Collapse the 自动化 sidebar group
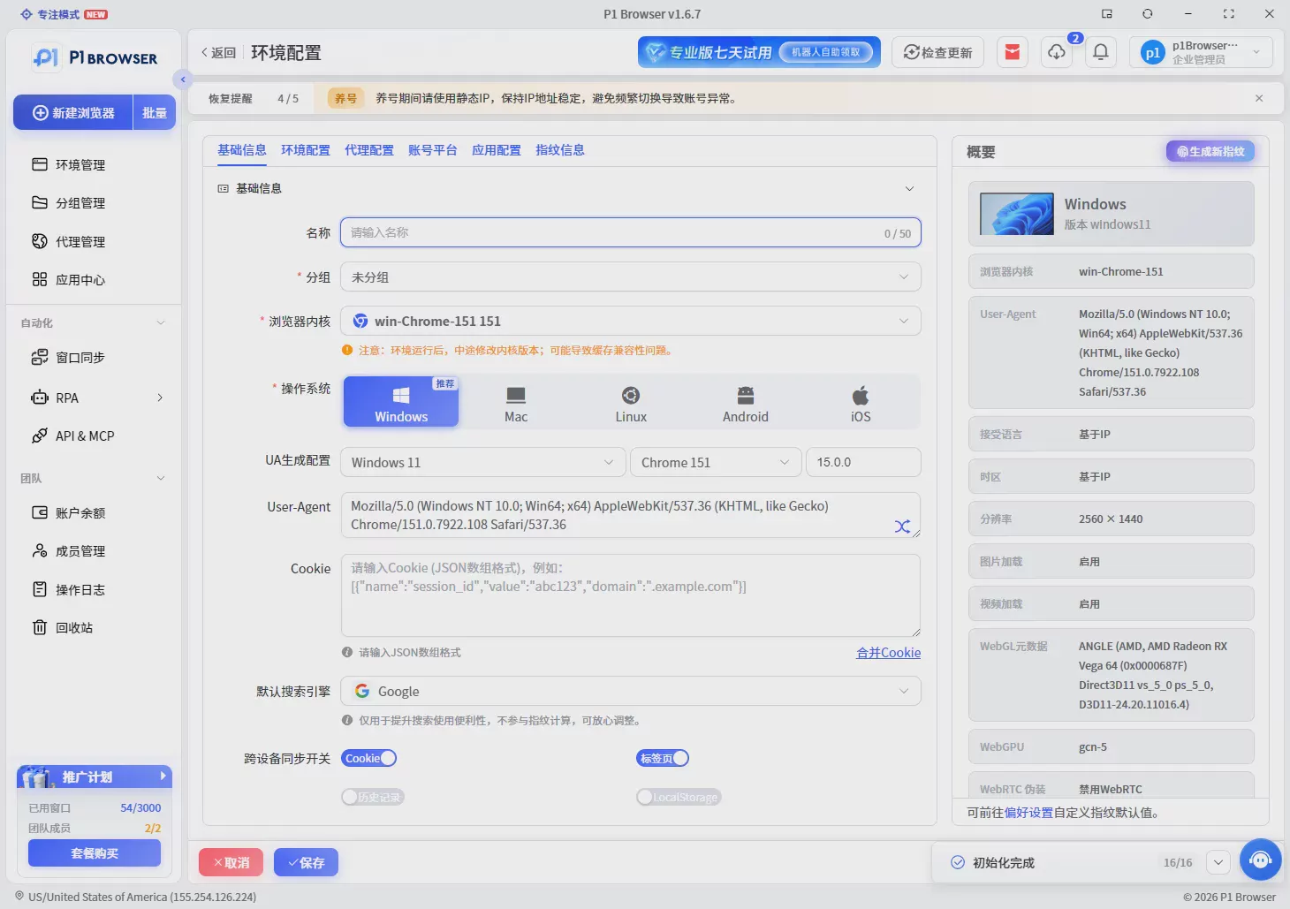The width and height of the screenshot is (1290, 909). point(161,322)
